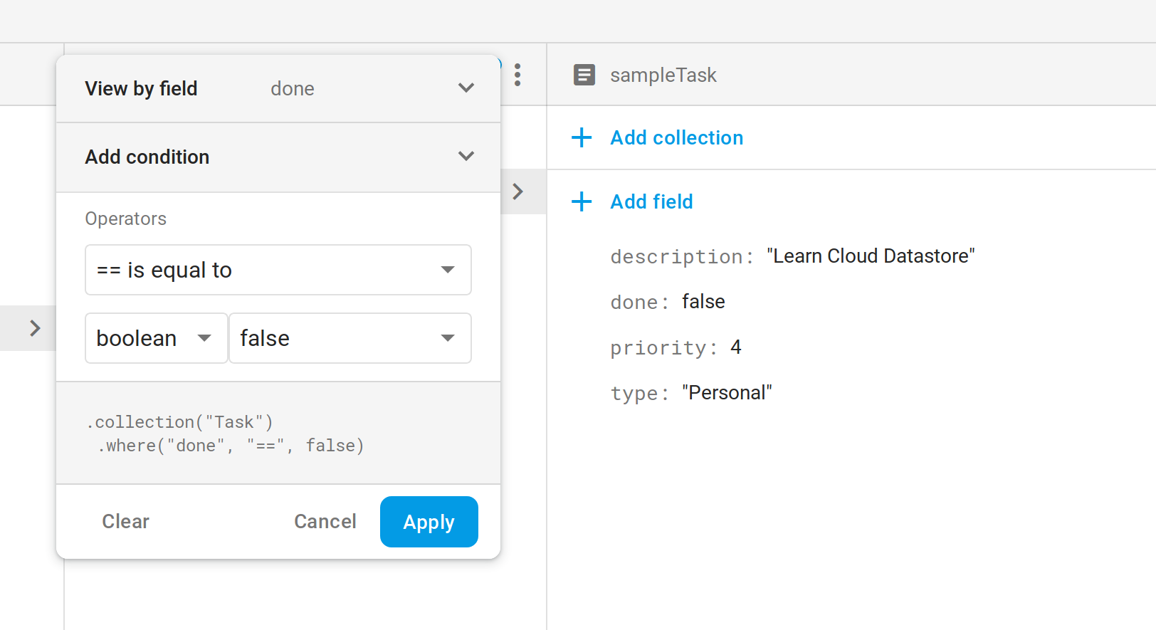Collapse the Add condition section
The width and height of the screenshot is (1156, 630).
466,156
